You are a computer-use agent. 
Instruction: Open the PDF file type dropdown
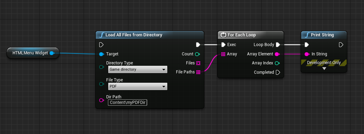pos(138,87)
